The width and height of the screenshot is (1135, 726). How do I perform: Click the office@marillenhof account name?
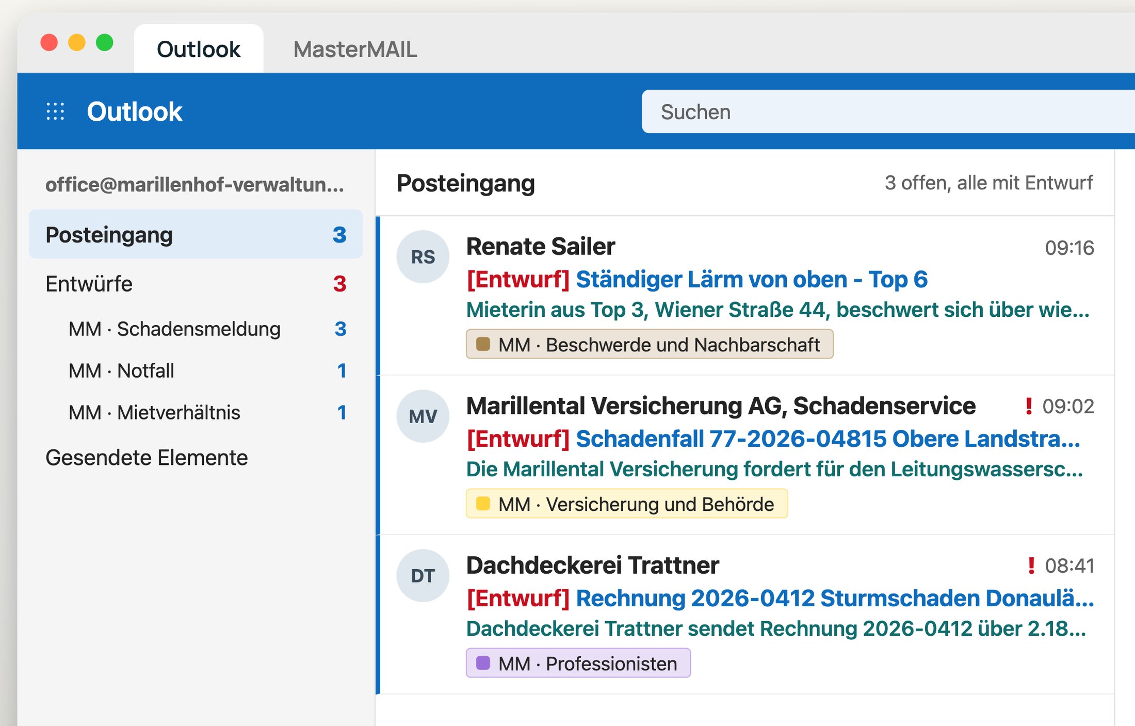194,184
